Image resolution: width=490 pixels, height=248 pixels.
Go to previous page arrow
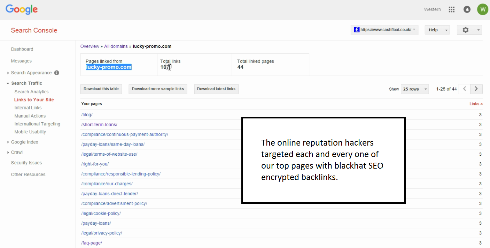pyautogui.click(x=464, y=89)
